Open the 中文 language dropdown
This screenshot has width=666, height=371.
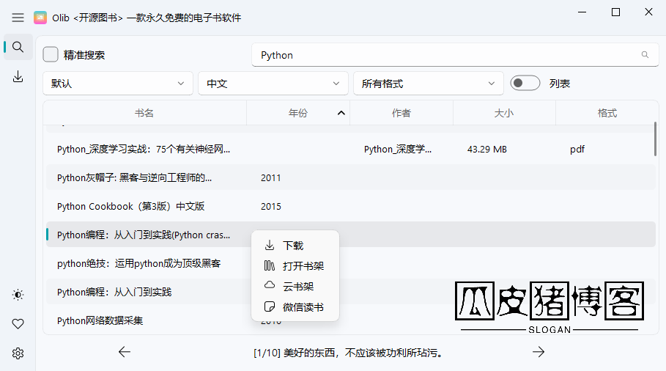[273, 84]
